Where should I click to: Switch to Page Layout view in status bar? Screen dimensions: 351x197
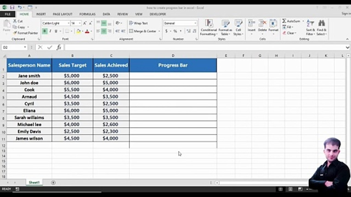coord(290,189)
